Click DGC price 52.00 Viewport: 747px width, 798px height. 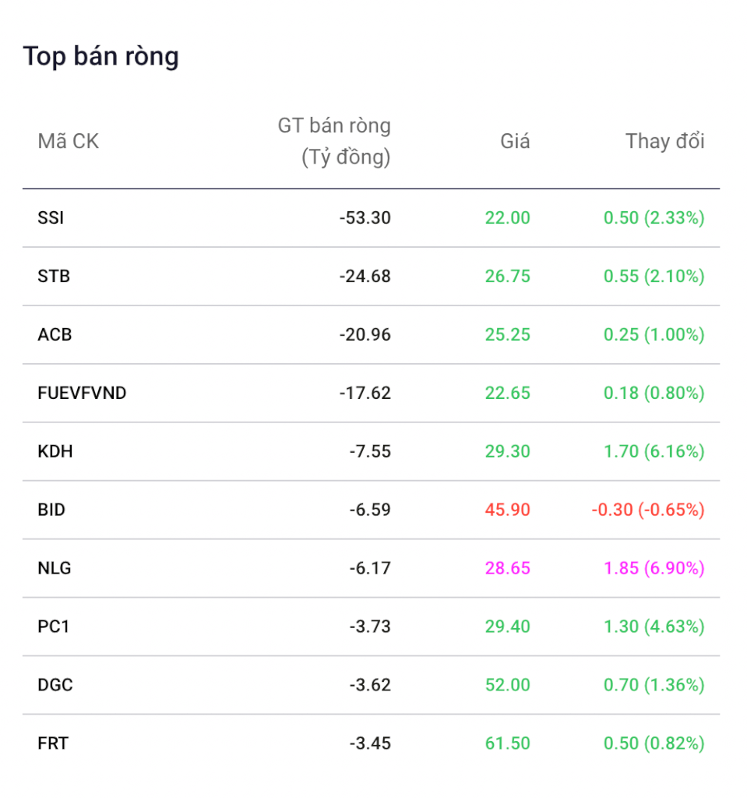(507, 685)
